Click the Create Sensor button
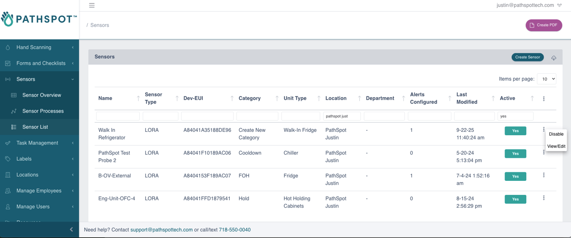Screen dimensions: 571x238 [x=527, y=57]
